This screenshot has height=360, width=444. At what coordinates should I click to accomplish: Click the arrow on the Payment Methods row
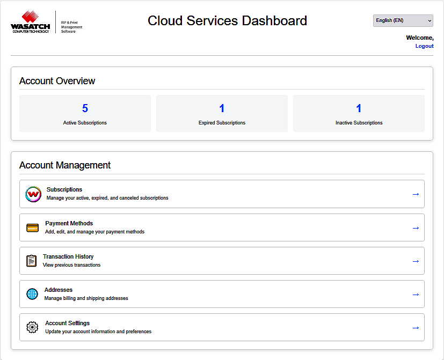(415, 228)
